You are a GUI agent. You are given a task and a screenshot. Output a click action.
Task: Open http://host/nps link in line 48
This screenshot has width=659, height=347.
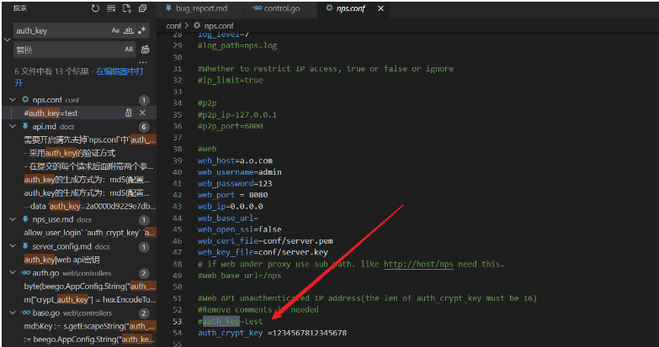click(x=418, y=264)
